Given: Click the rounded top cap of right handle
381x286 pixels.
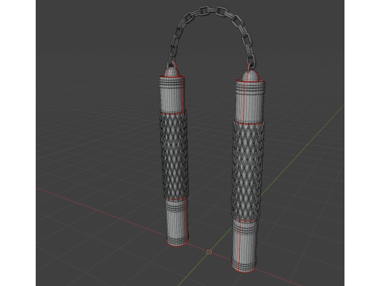Looking at the screenshot, I should (x=250, y=76).
